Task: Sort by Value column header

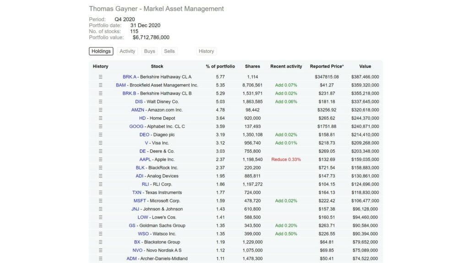Action: pos(365,66)
